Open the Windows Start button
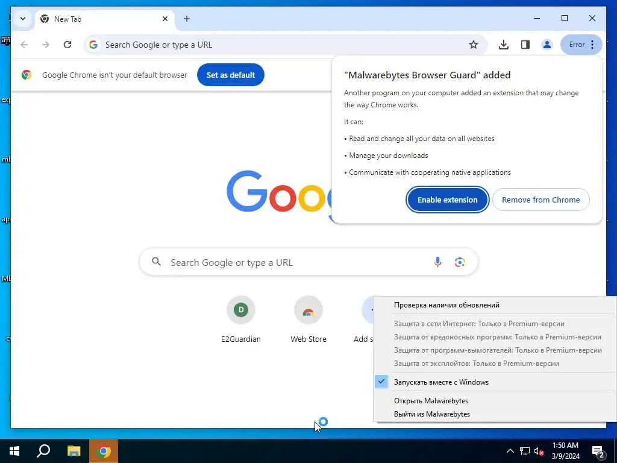 [14, 451]
